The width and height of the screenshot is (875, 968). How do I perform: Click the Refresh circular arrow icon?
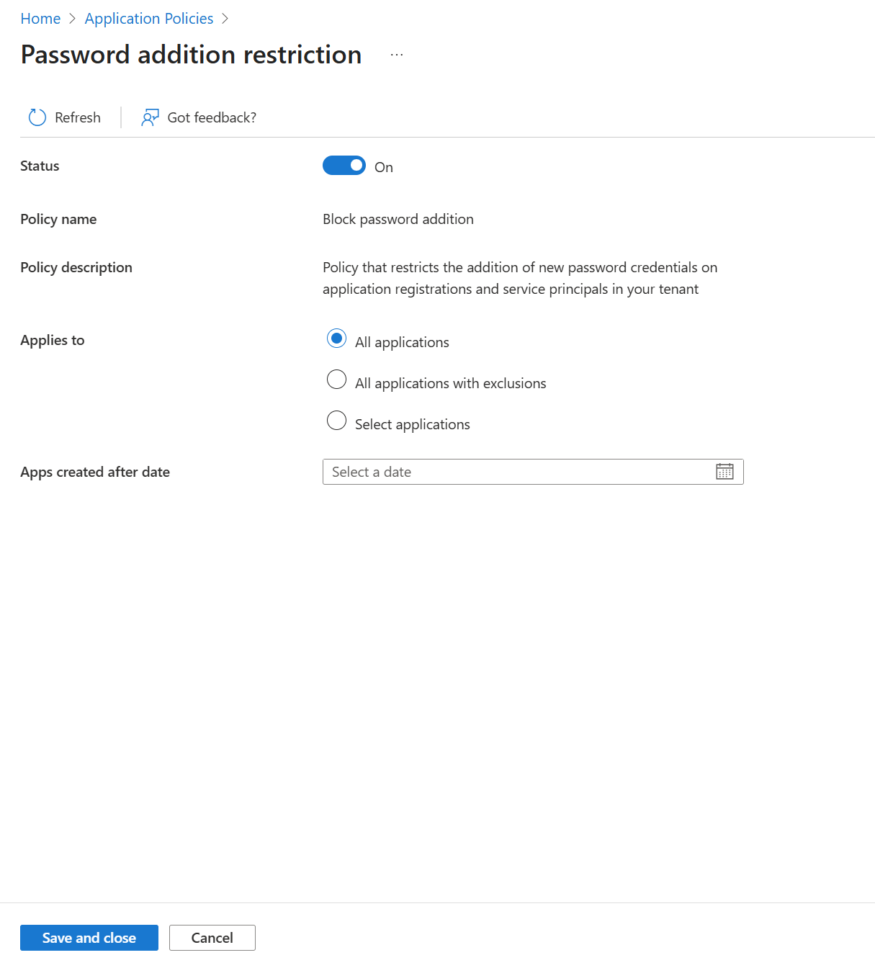[x=37, y=117]
